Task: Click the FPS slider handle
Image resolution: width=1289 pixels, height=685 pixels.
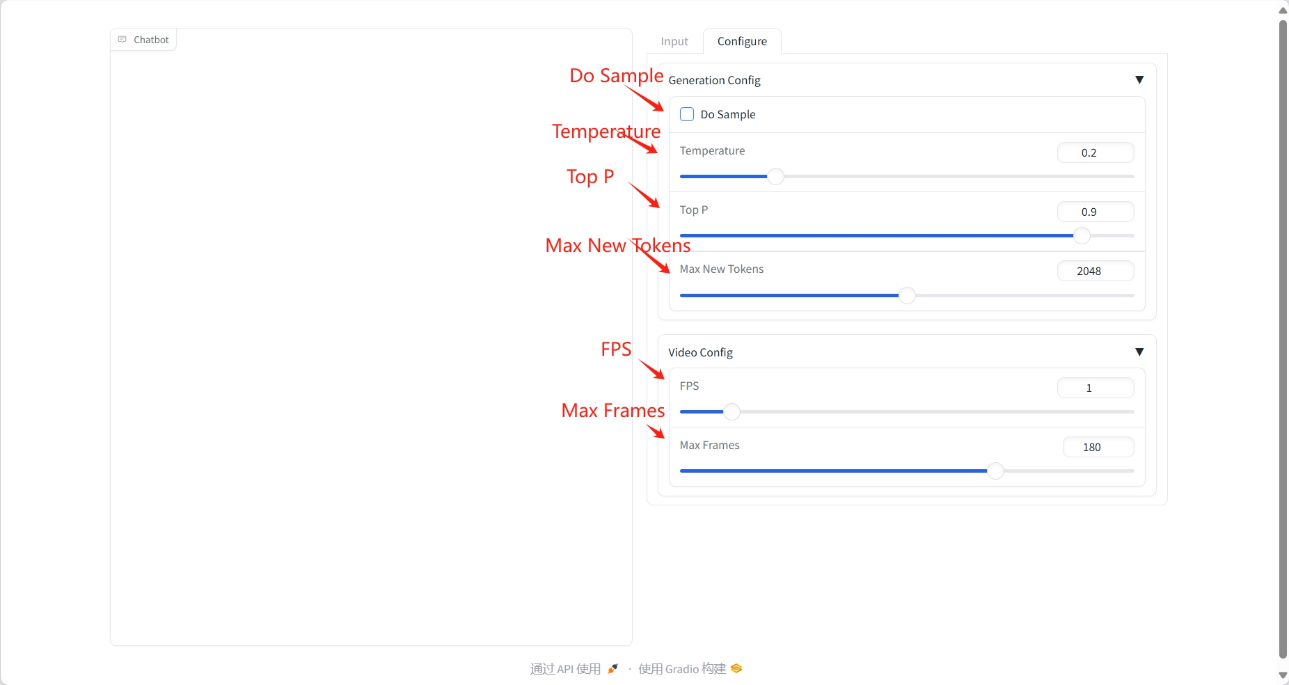Action: click(x=732, y=412)
